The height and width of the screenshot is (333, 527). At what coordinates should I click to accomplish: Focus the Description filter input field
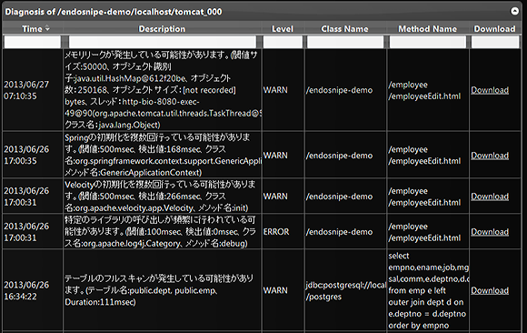coord(163,42)
